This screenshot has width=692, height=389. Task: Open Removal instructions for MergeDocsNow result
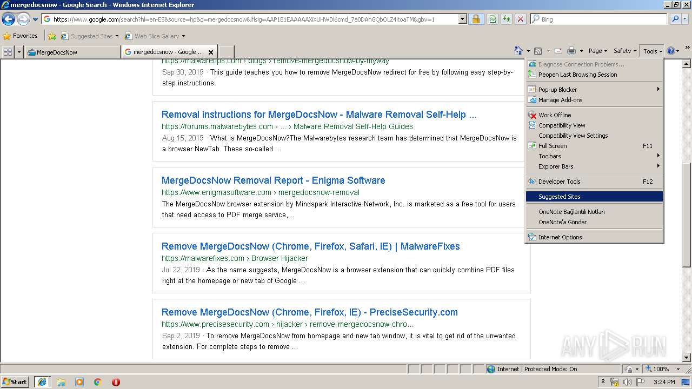(x=319, y=115)
